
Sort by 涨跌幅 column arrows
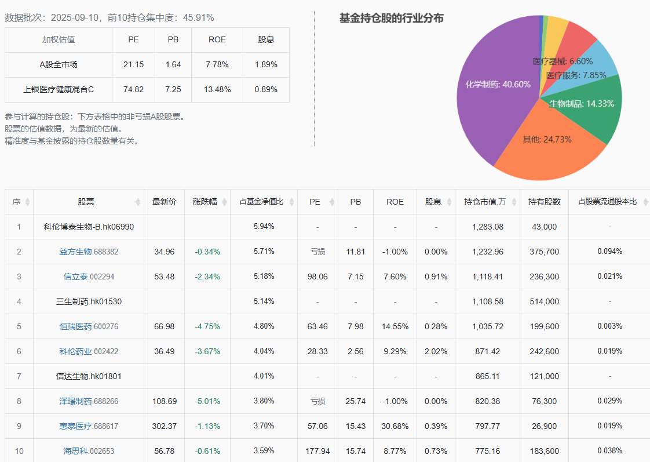224,202
